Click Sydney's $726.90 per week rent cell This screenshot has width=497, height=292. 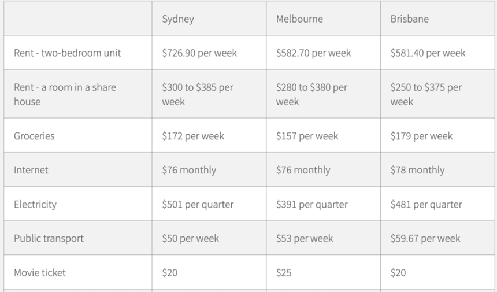tap(199, 53)
